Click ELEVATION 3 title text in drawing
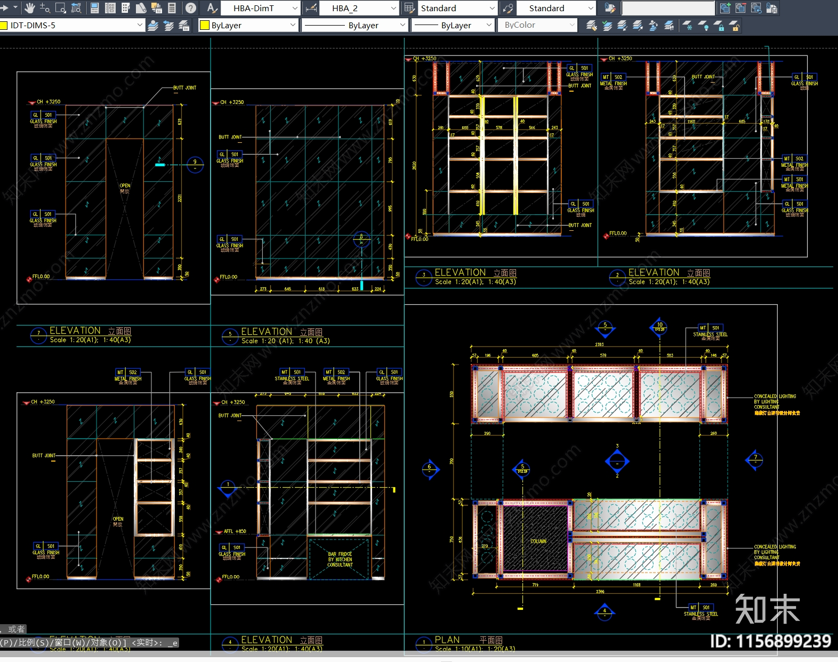 (475, 273)
